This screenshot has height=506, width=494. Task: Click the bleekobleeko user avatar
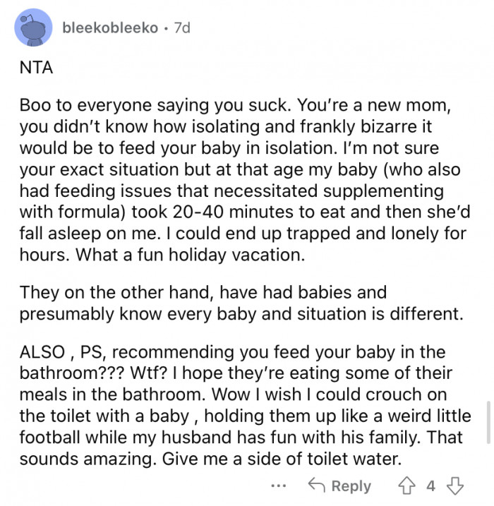tap(33, 30)
